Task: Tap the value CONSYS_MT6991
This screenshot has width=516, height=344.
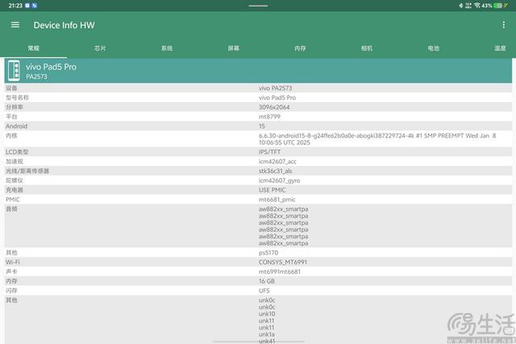Action: pyautogui.click(x=283, y=262)
